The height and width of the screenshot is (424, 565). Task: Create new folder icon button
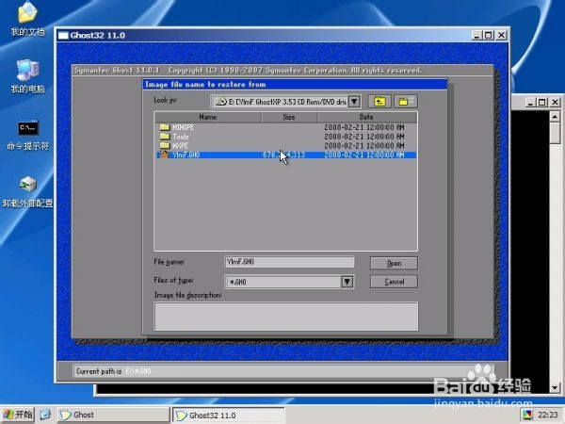[x=406, y=102]
